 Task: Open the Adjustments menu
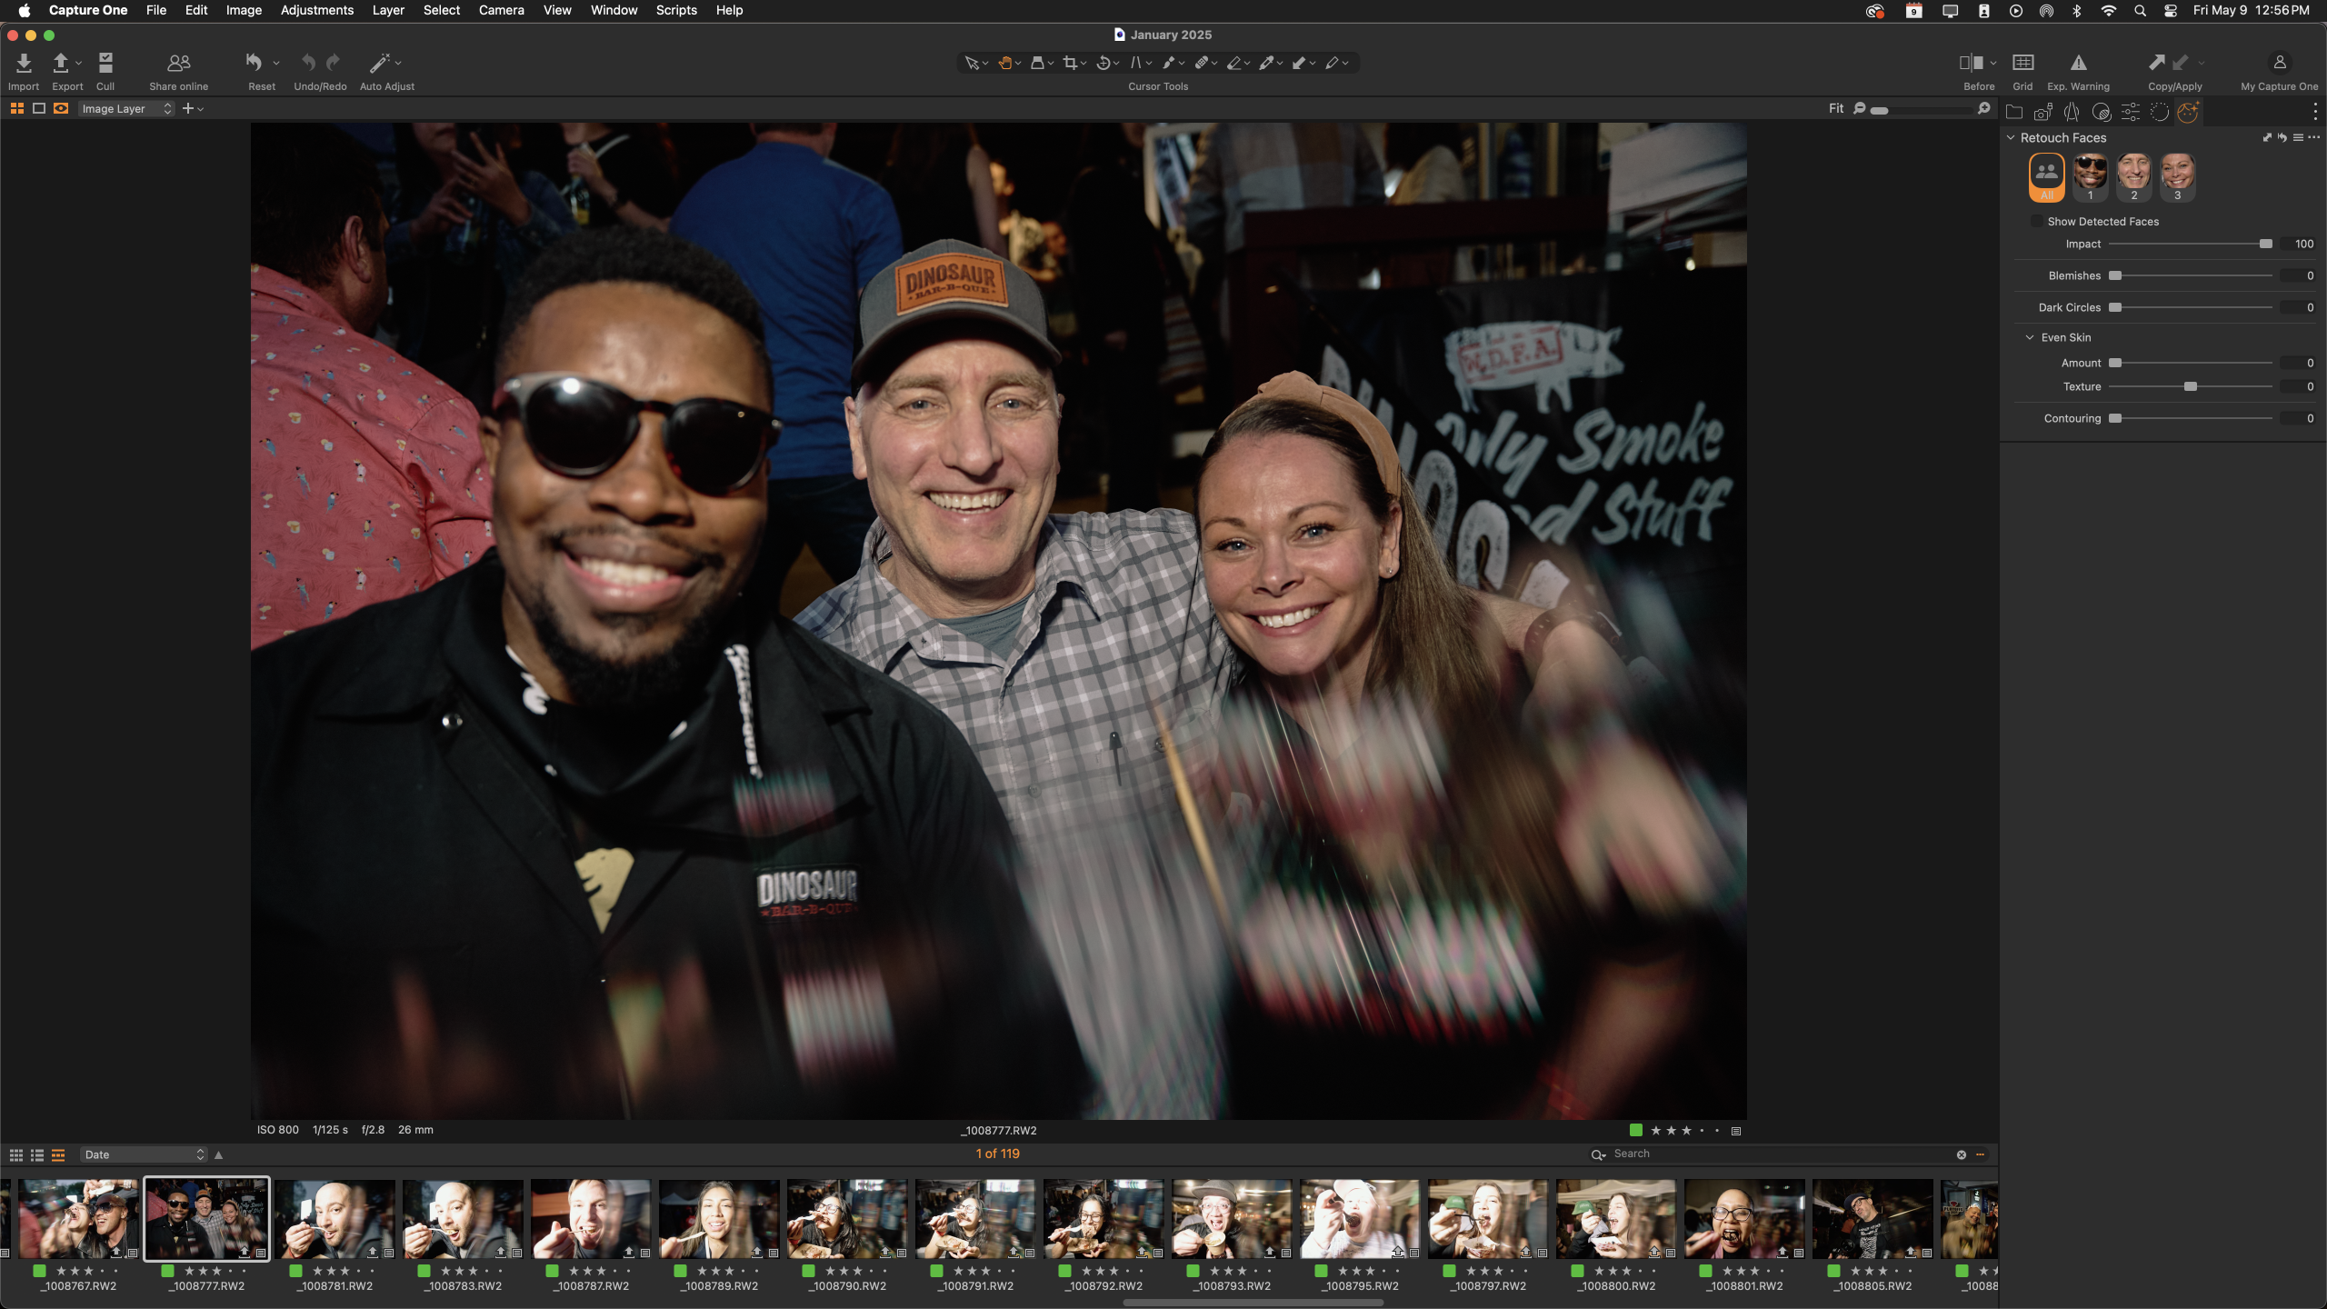(x=316, y=10)
